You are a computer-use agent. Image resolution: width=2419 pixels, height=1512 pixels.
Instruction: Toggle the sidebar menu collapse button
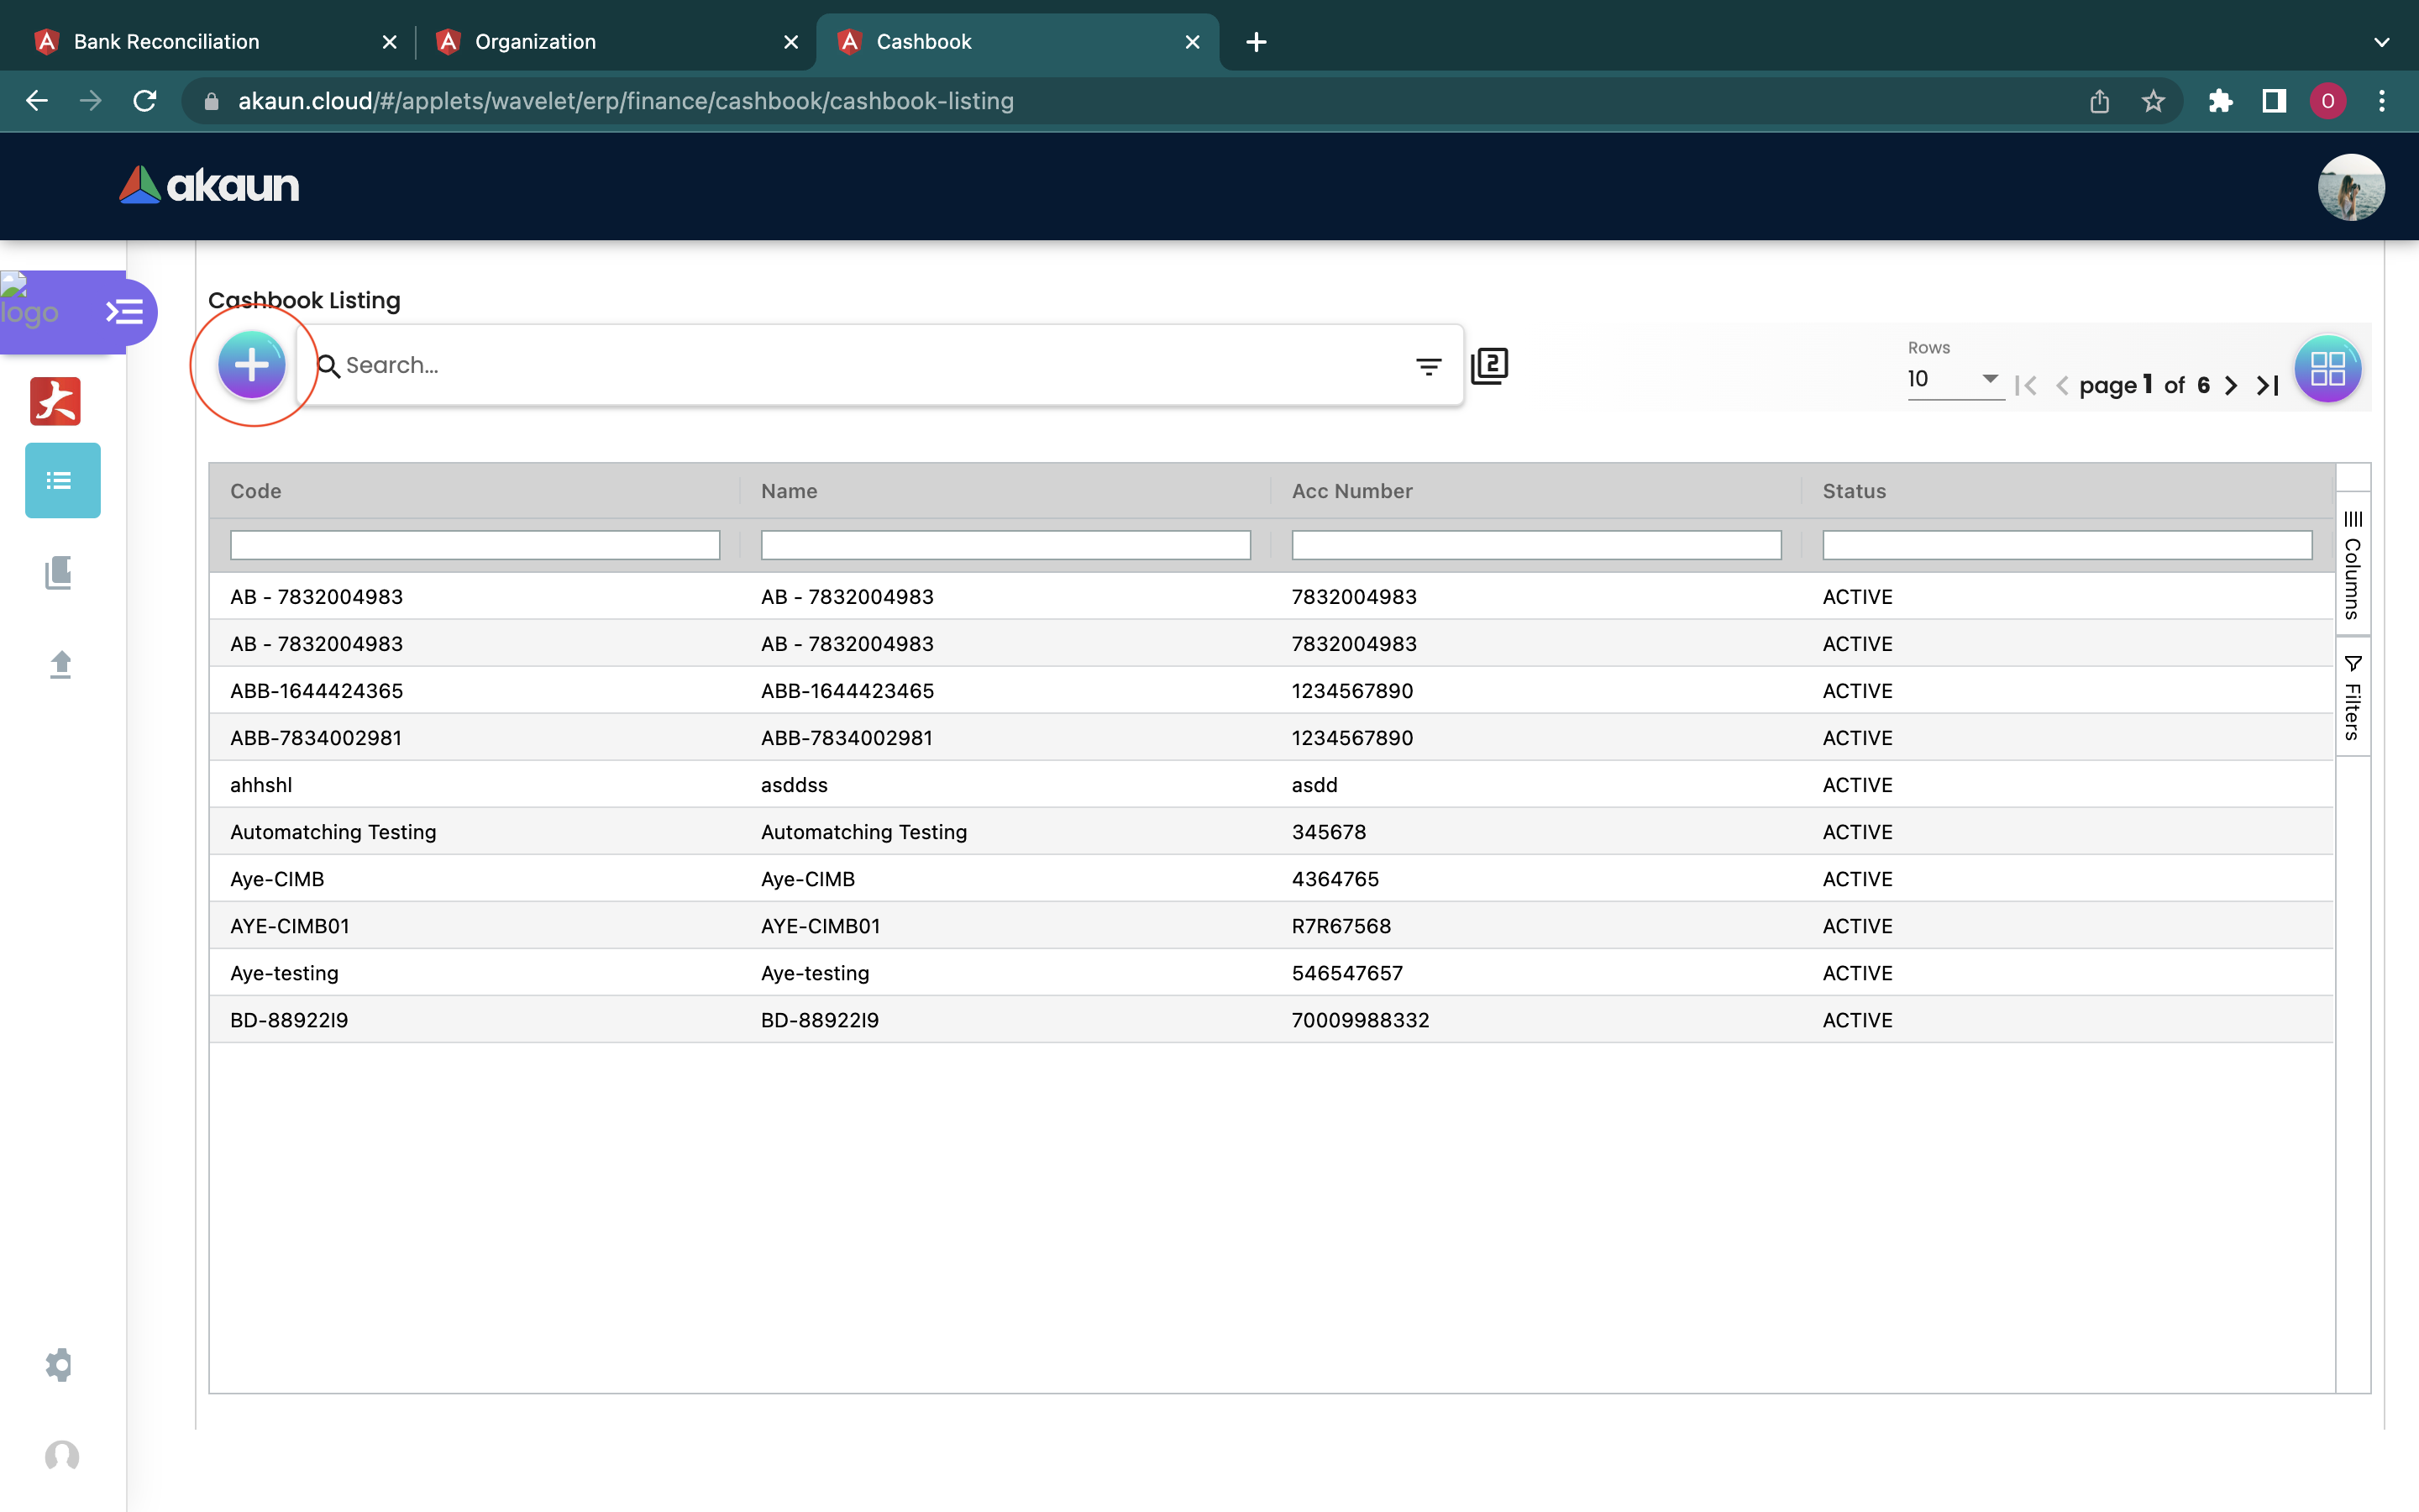(126, 313)
